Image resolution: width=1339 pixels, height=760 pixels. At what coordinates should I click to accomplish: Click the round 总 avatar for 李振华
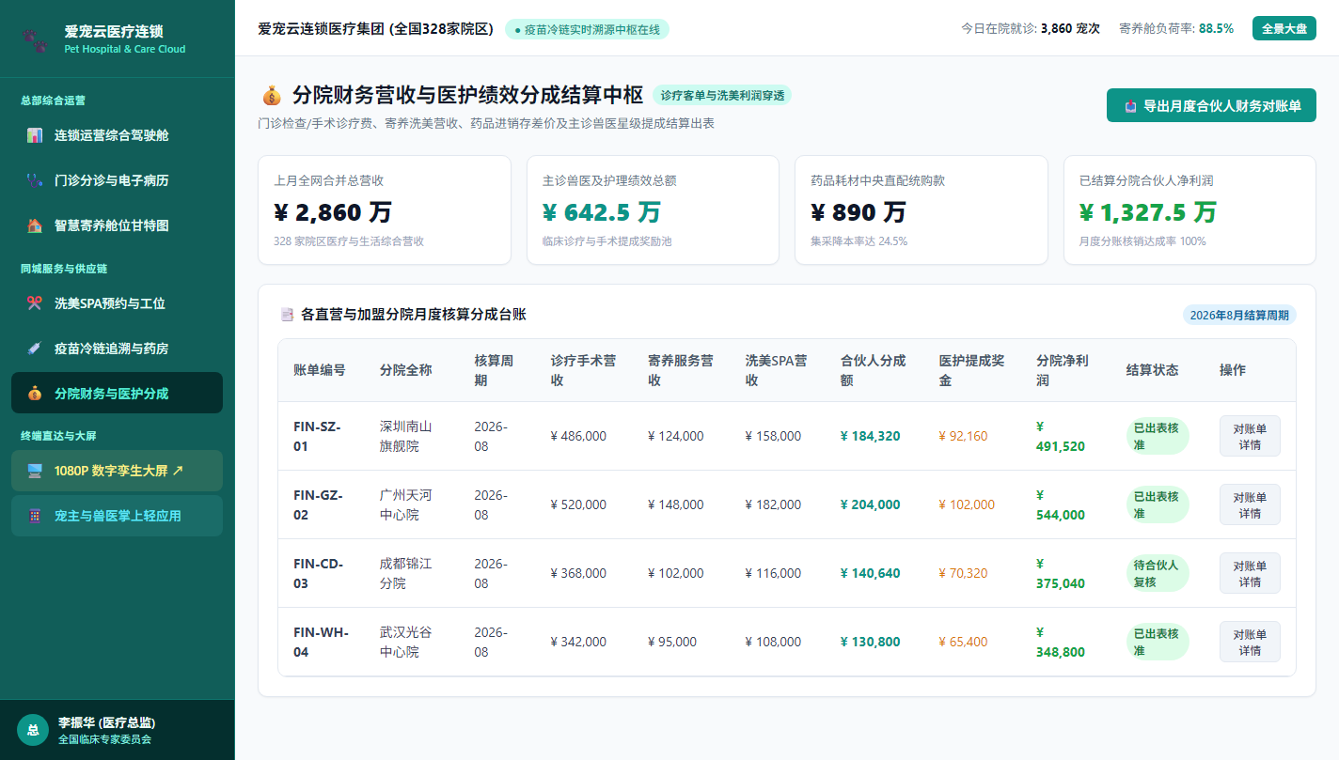click(33, 730)
